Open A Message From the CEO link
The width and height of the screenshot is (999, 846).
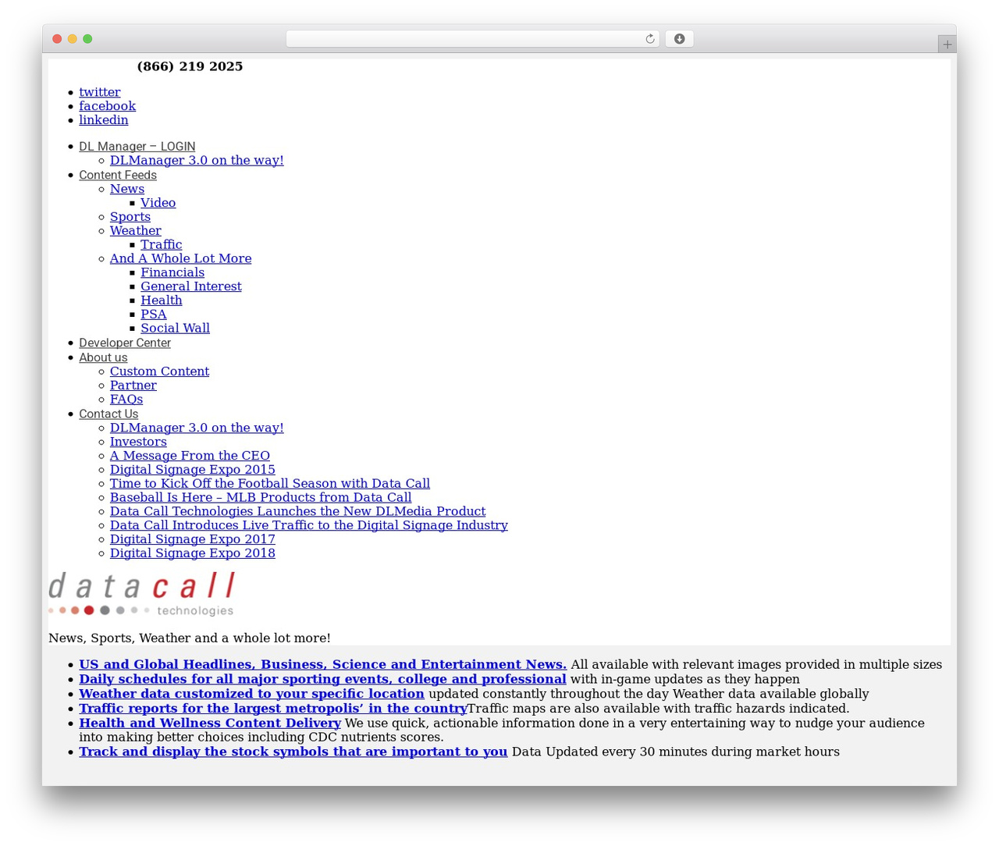coord(190,457)
